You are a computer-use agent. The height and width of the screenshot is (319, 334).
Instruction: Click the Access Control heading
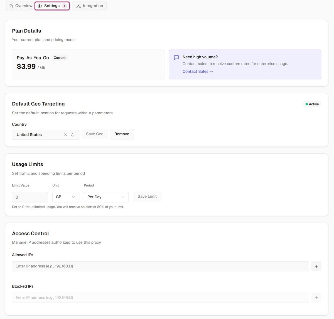click(30, 233)
